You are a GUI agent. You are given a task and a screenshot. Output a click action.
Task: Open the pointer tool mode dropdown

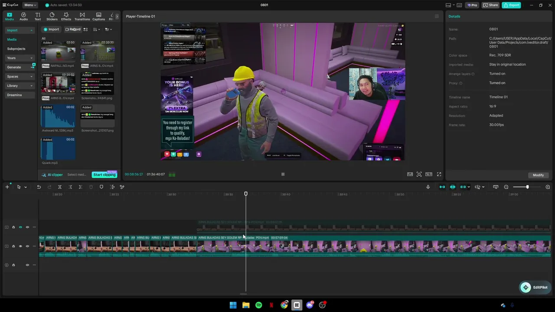click(26, 187)
